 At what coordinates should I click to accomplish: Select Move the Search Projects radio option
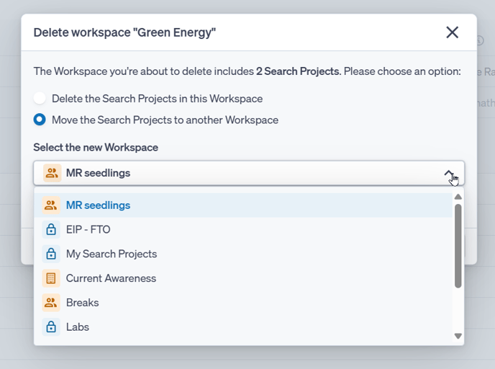40,120
